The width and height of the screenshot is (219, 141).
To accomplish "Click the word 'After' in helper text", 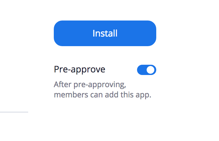I will click(62, 84).
